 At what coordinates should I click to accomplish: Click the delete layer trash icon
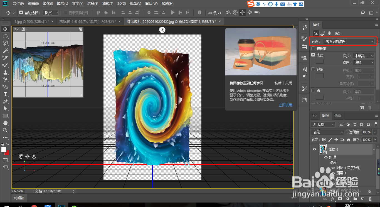370,199
